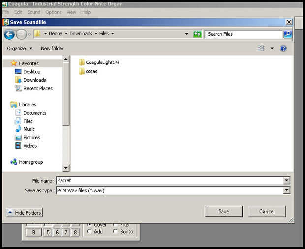Click the B button in Coagula toolbox
This screenshot has width=305, height=249.
click(x=33, y=232)
